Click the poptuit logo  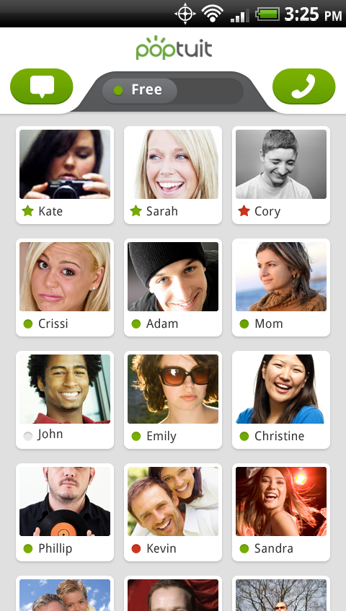coord(174,48)
